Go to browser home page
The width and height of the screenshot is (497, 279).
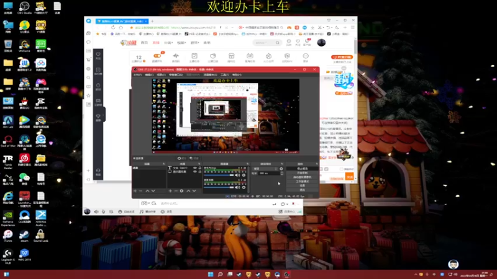[x=121, y=27]
